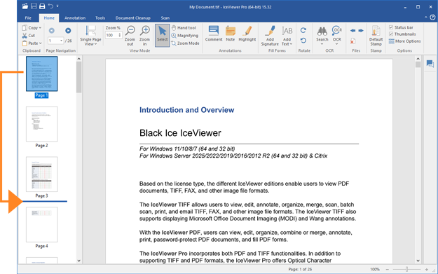Save the document with the floppy icon
The width and height of the screenshot is (438, 274).
click(34, 6)
